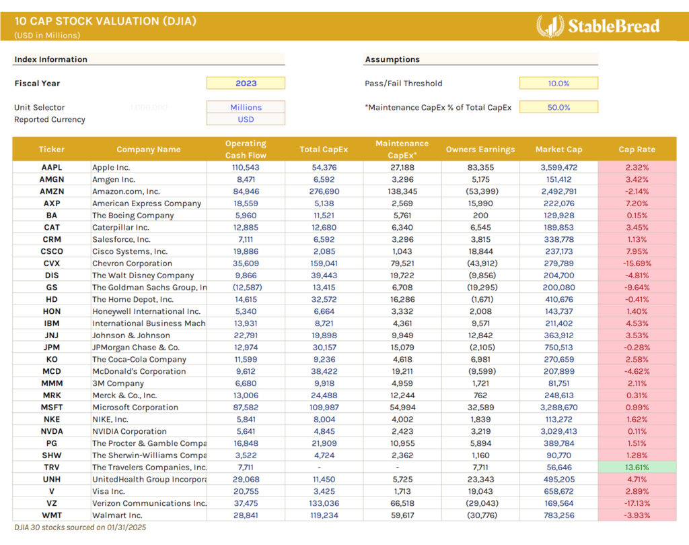Select the PG ticker cell
Viewport: 689px width, 545px height.
click(51, 443)
